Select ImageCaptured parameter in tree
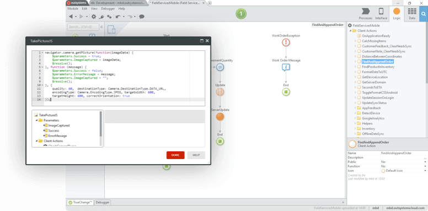The image size is (428, 211). click(58, 125)
